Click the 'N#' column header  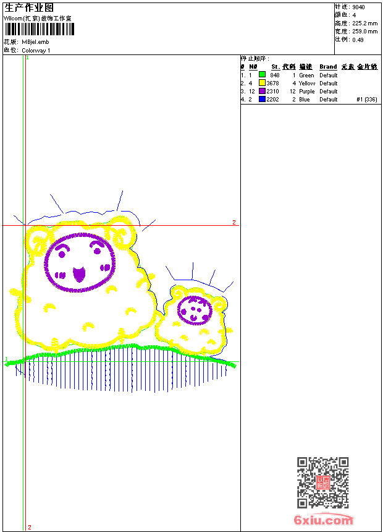[x=253, y=67]
